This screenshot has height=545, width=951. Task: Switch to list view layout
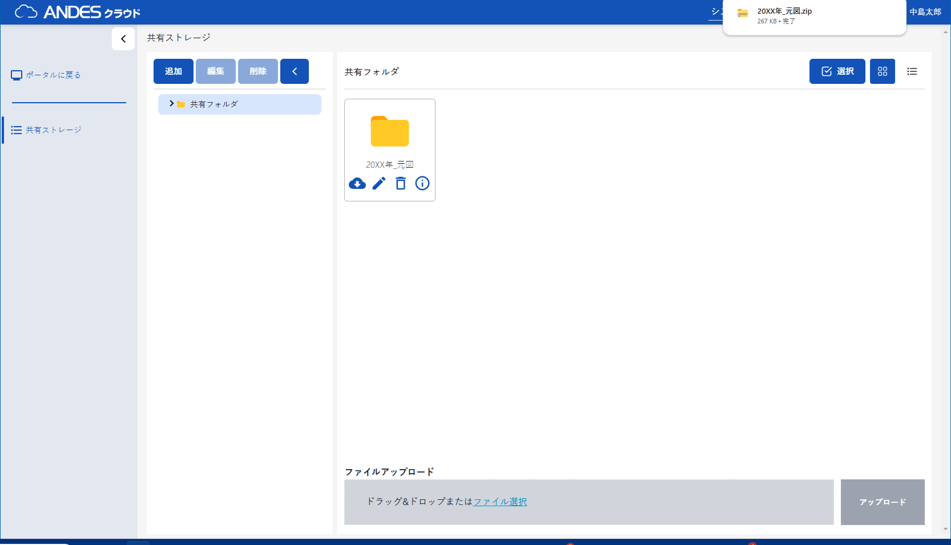(912, 71)
